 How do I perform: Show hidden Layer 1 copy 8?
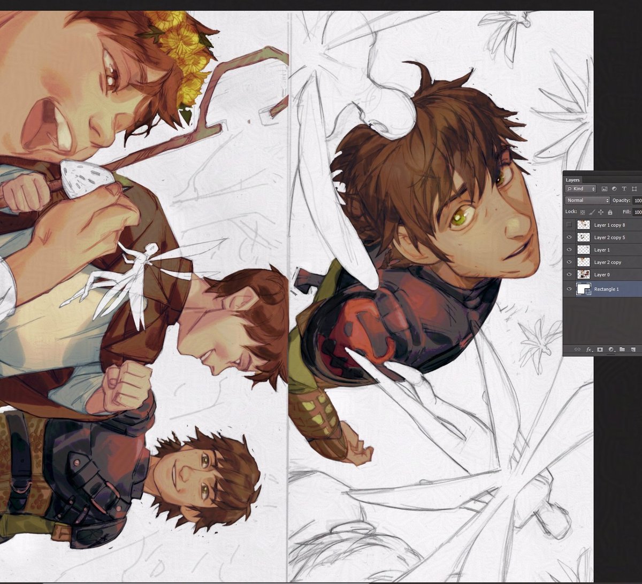click(x=569, y=225)
